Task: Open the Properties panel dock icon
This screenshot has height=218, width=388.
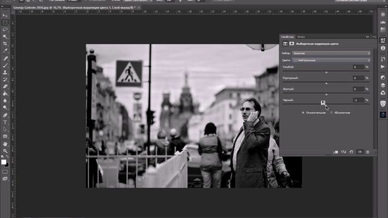Action: tap(383, 41)
